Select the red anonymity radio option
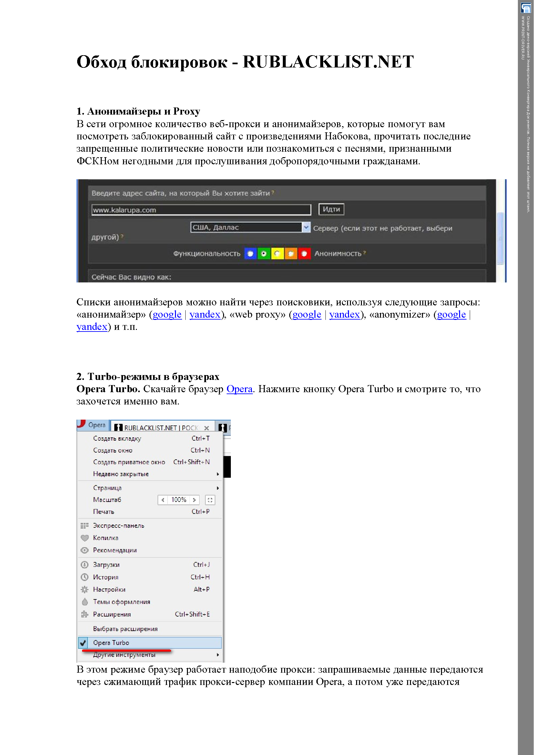This screenshot has width=534, height=755. point(304,254)
